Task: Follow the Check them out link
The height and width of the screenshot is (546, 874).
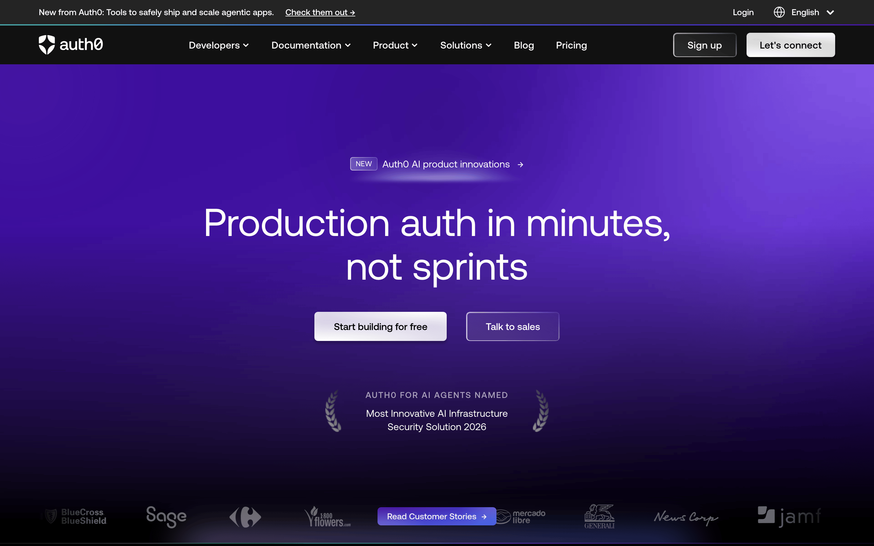Action: tap(320, 12)
